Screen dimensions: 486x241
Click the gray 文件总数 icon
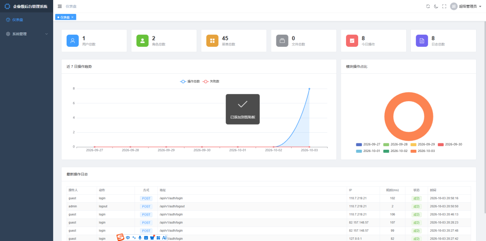[x=282, y=40]
